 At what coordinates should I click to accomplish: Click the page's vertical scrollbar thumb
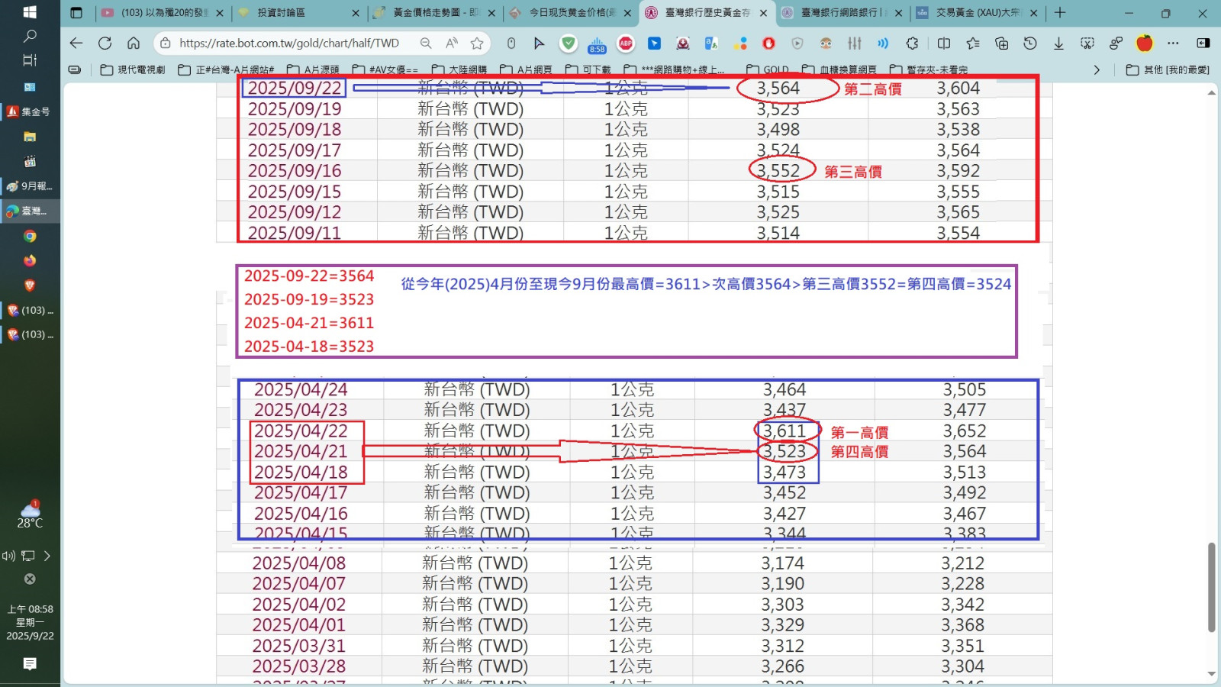tap(1211, 588)
